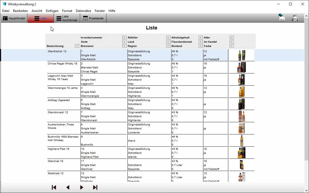Jump to last record navigation arrow
Viewport: 309px width, 193px height.
tap(95, 187)
